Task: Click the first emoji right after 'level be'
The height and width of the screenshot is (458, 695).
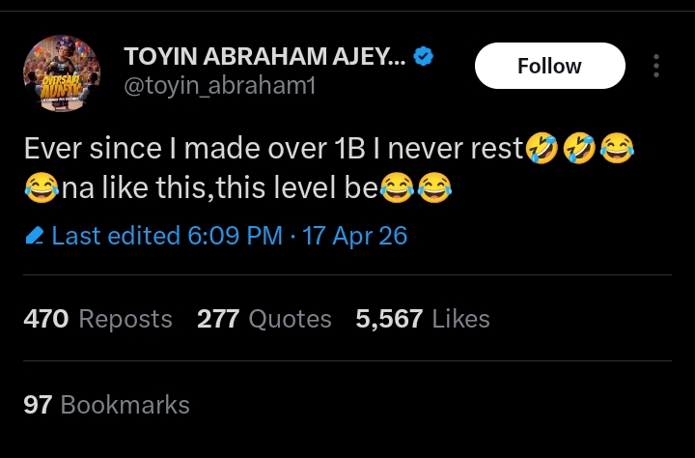Action: click(397, 189)
